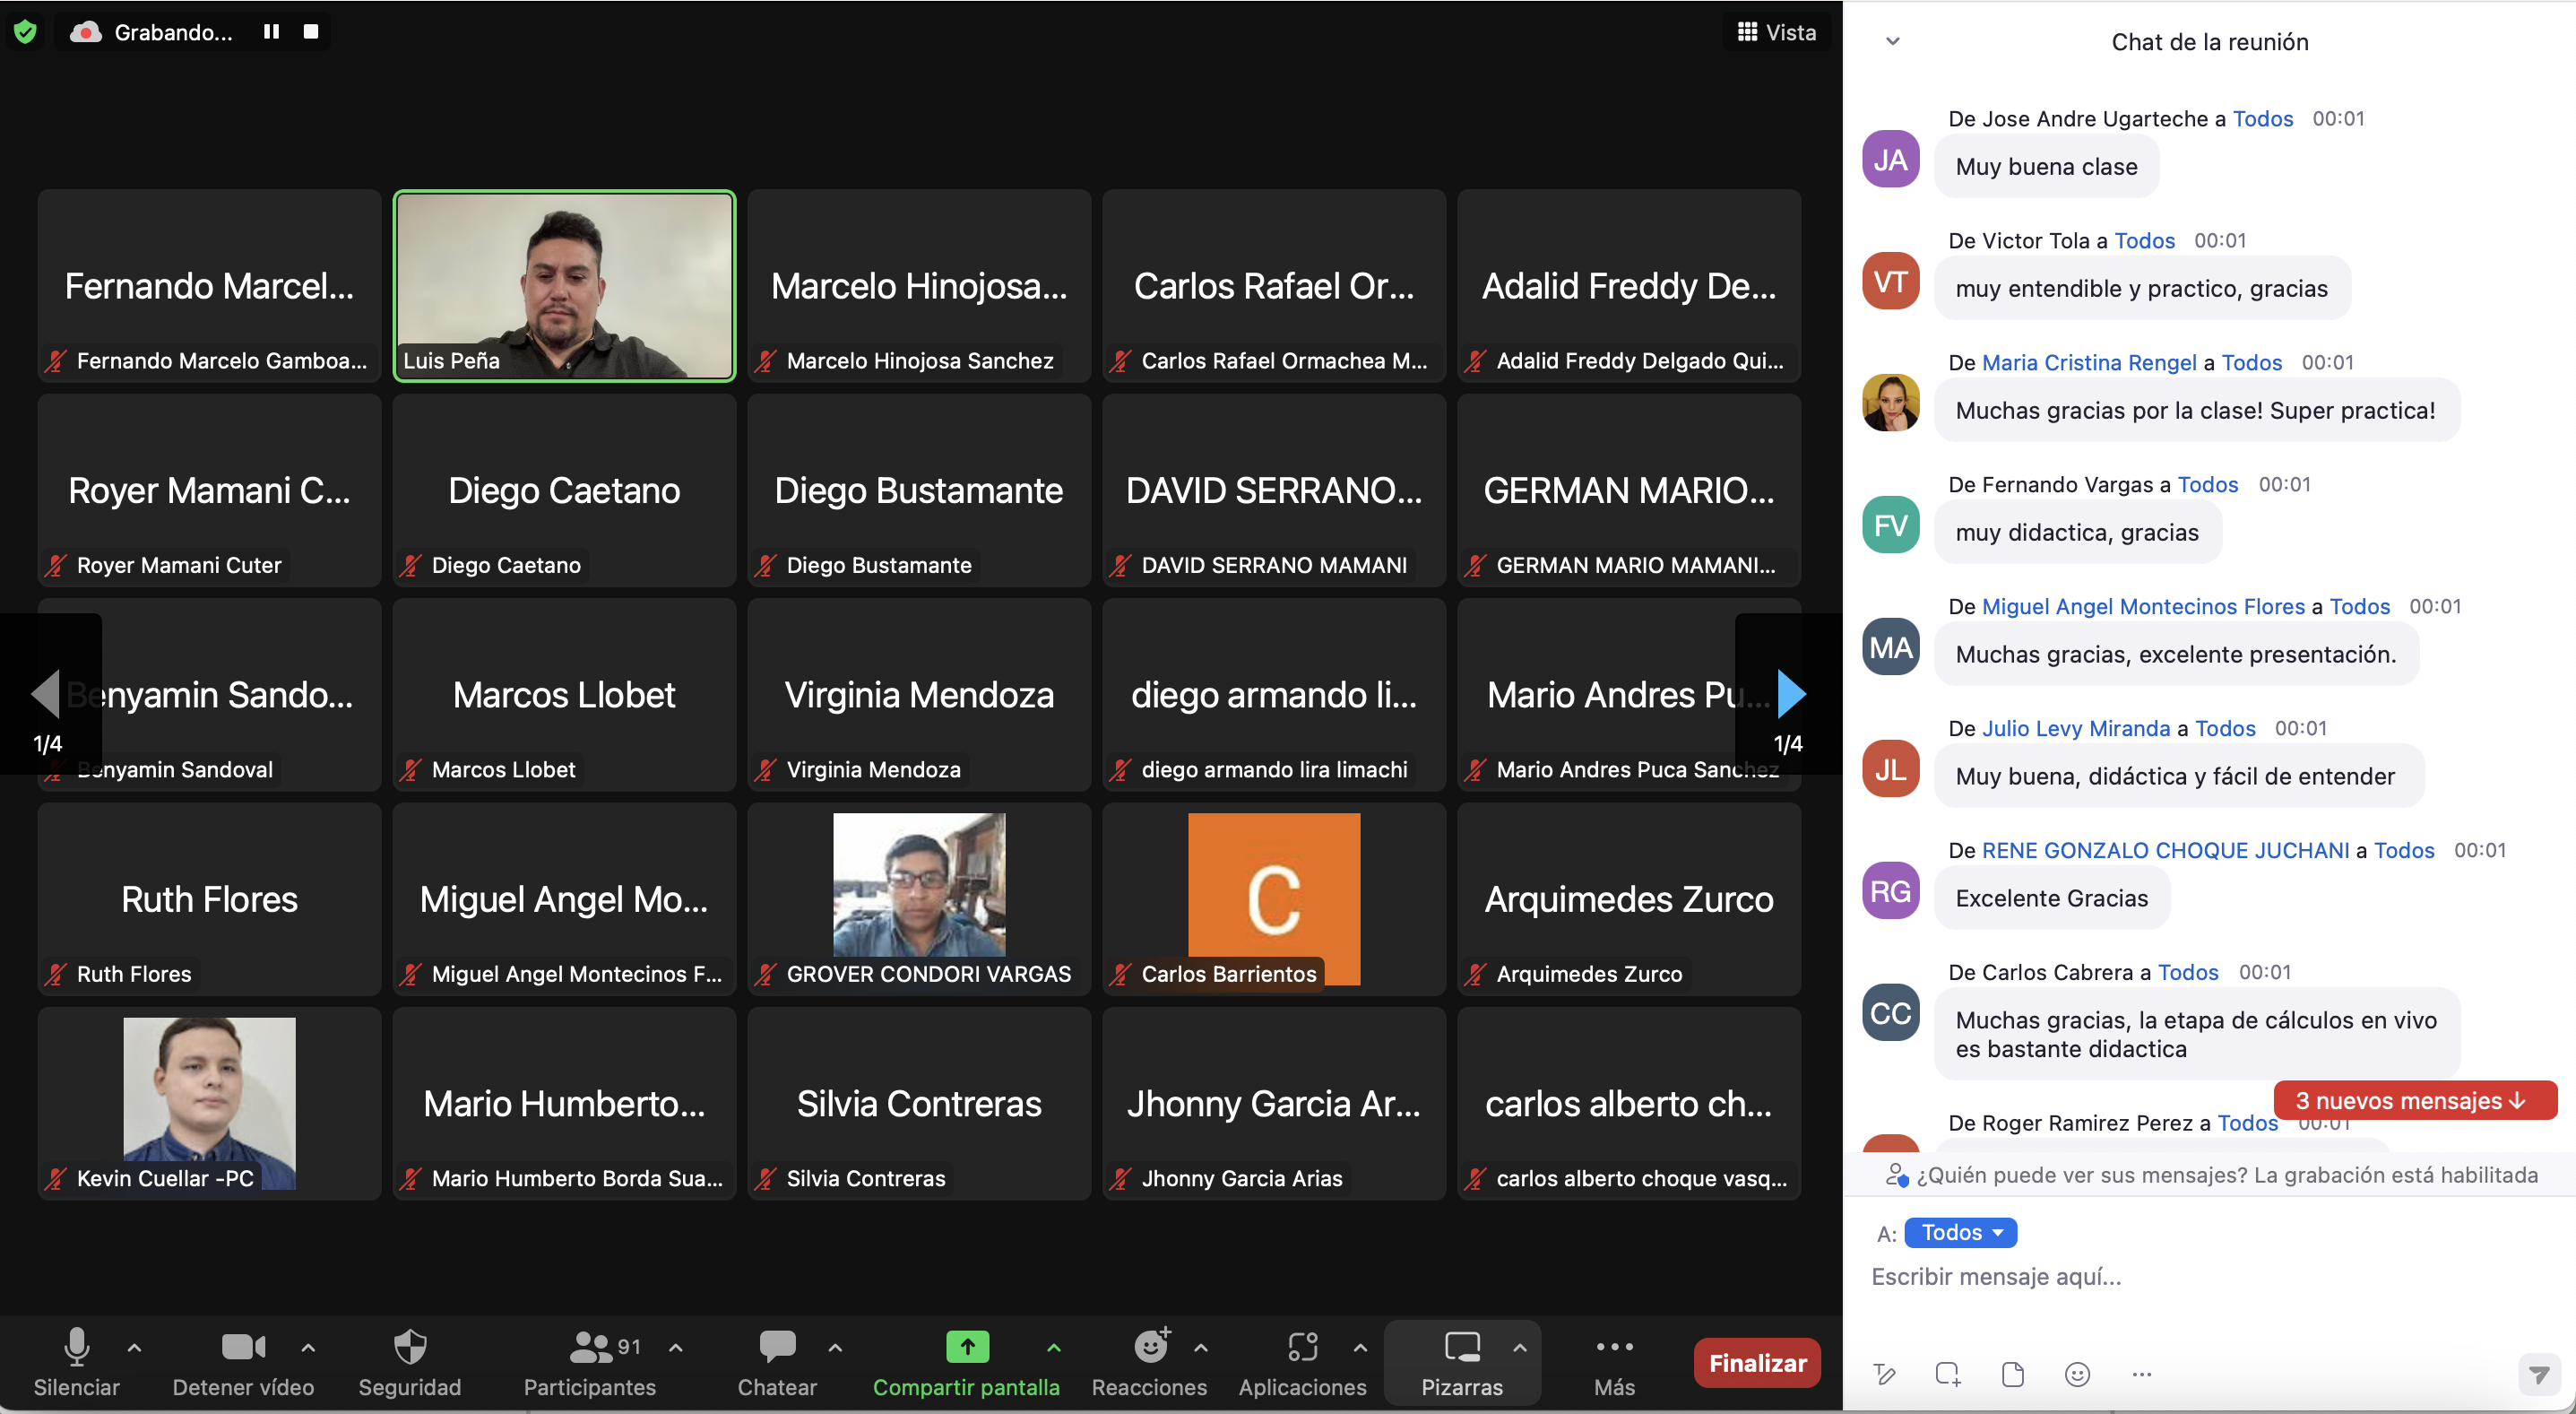Click the red Finalizar button
2576x1414 pixels.
[x=1757, y=1363]
